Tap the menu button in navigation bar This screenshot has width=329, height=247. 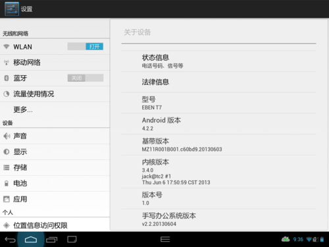(165, 239)
